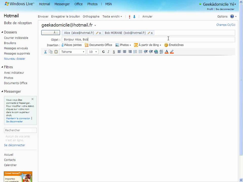Expand the Texte enrichi dropdown
Image resolution: width=243 pixels, height=182 pixels.
click(x=112, y=16)
